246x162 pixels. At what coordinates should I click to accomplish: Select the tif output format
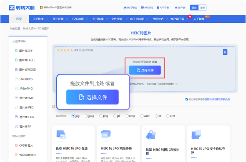(156, 116)
